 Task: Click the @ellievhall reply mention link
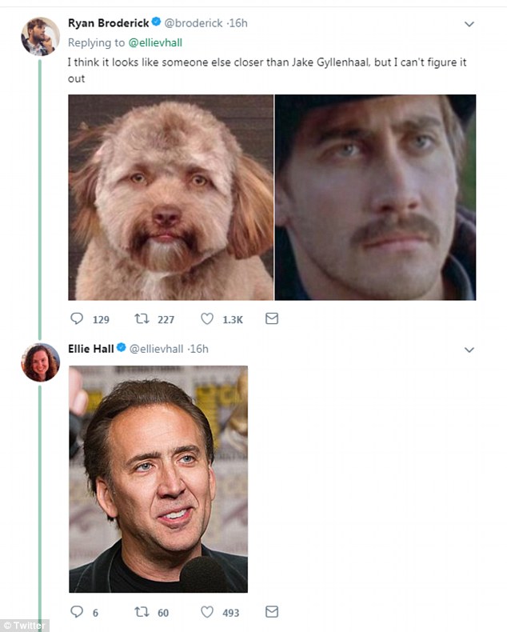click(156, 42)
